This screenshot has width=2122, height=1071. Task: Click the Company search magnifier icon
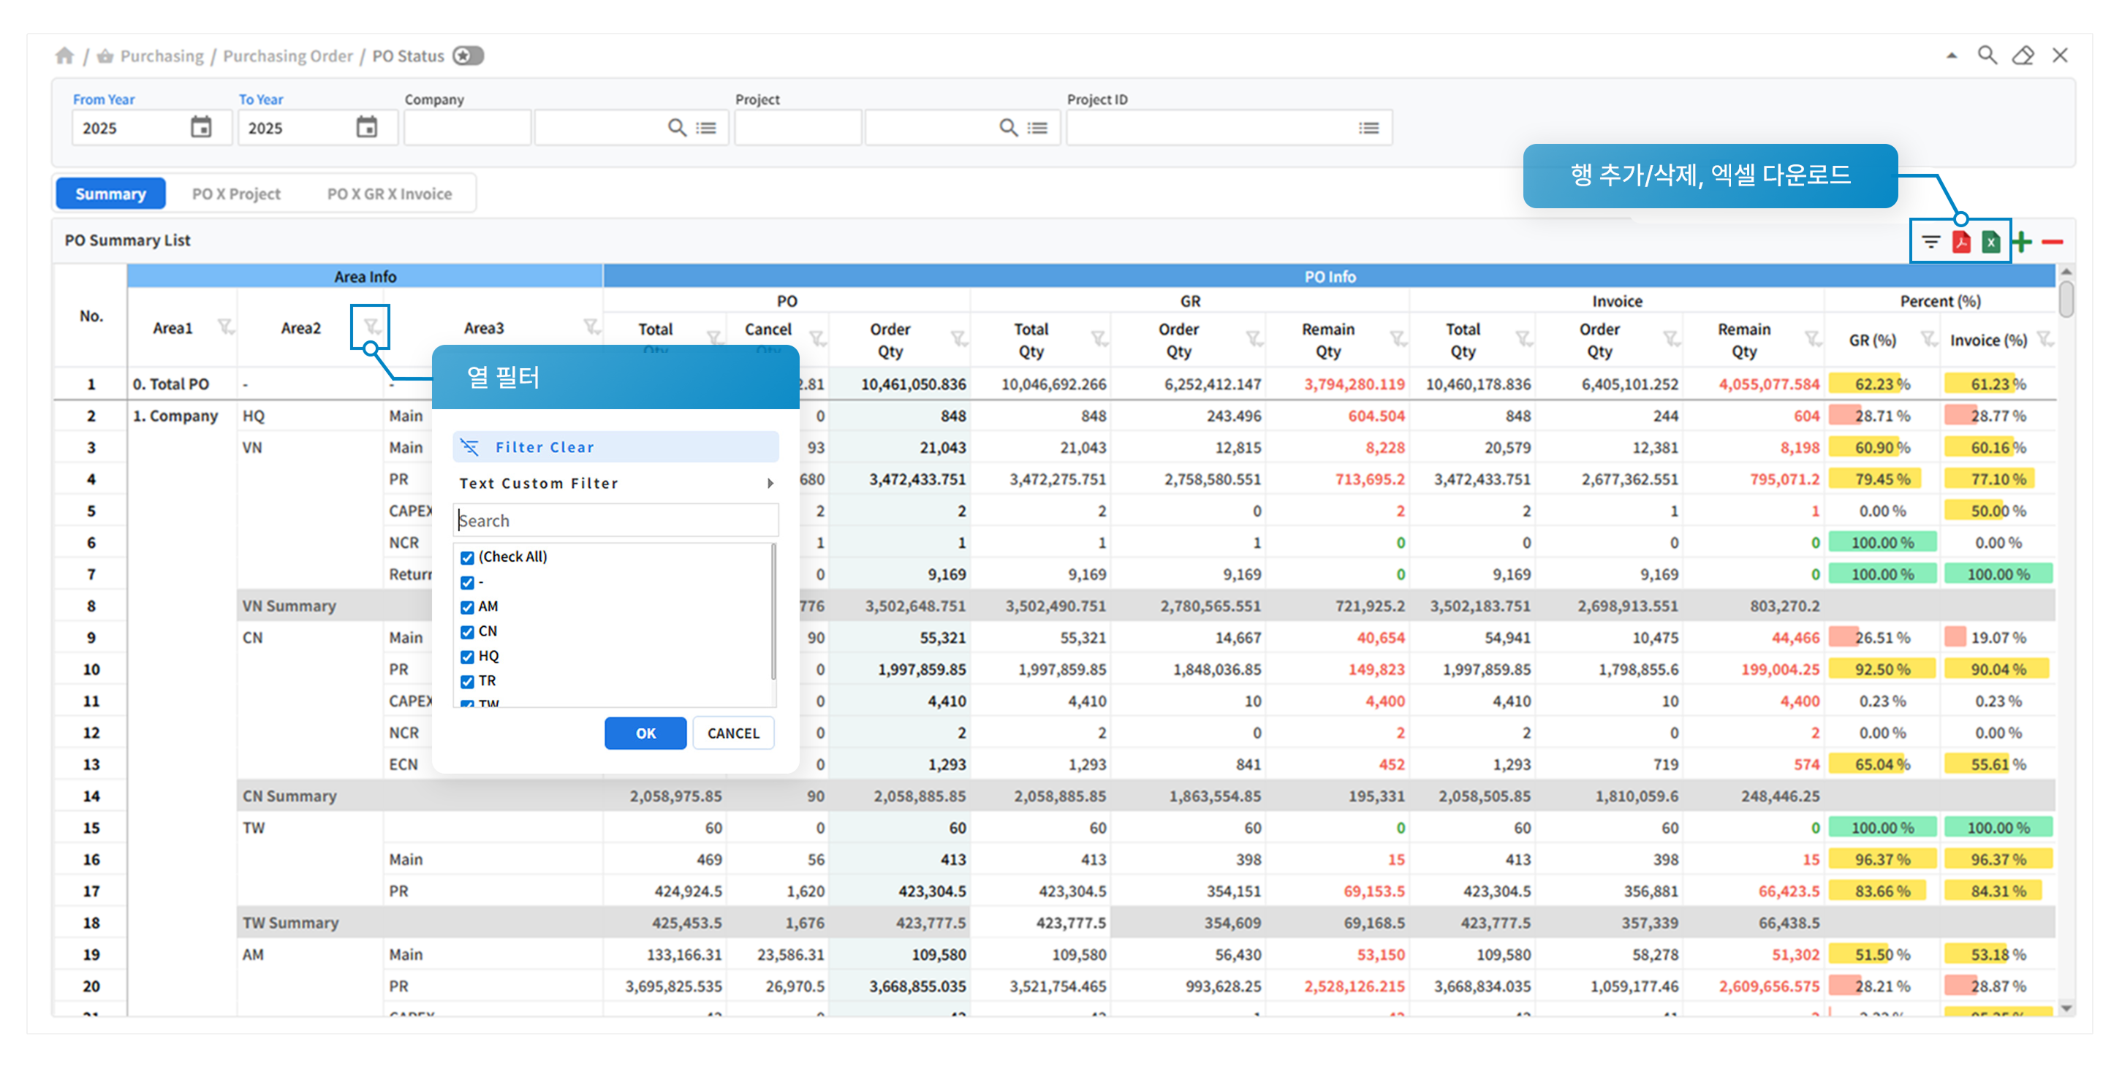(676, 128)
